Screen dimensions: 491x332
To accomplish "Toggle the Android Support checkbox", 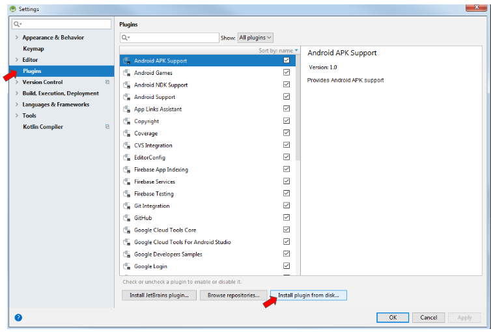I will [x=287, y=96].
